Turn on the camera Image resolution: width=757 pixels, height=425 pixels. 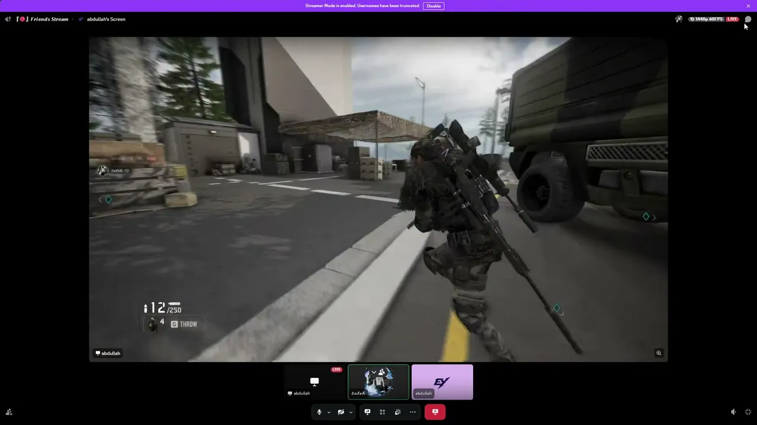(x=341, y=412)
